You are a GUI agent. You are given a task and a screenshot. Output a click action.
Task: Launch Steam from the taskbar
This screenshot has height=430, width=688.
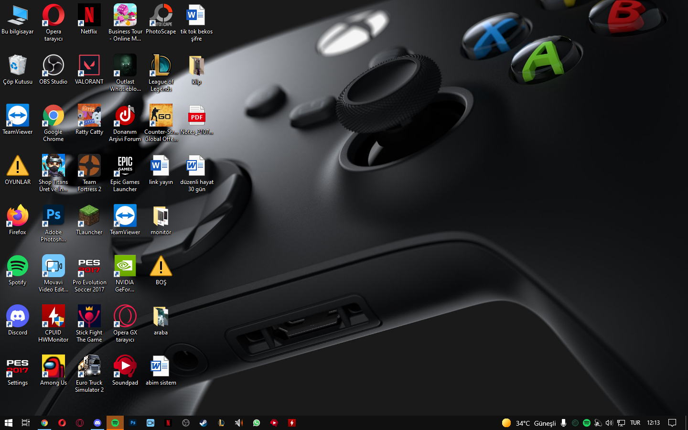pyautogui.click(x=204, y=423)
